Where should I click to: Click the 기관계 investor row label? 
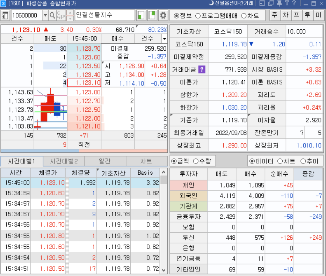coord(189,206)
